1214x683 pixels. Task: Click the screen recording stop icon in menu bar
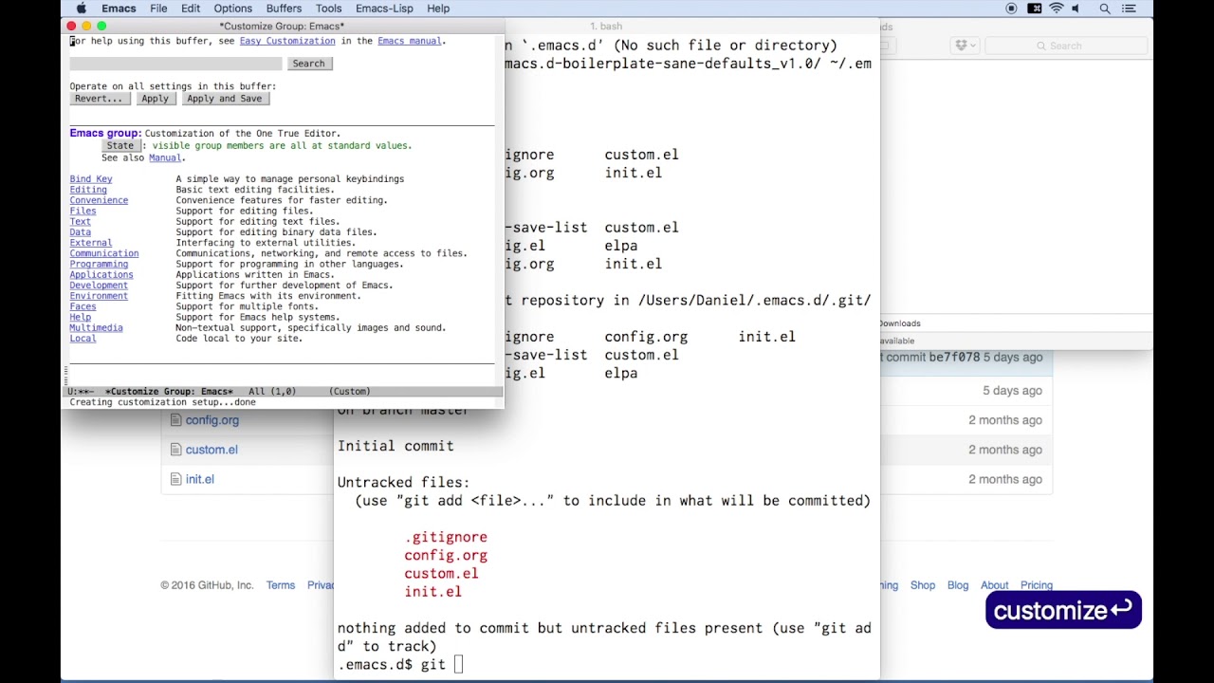(x=1011, y=9)
